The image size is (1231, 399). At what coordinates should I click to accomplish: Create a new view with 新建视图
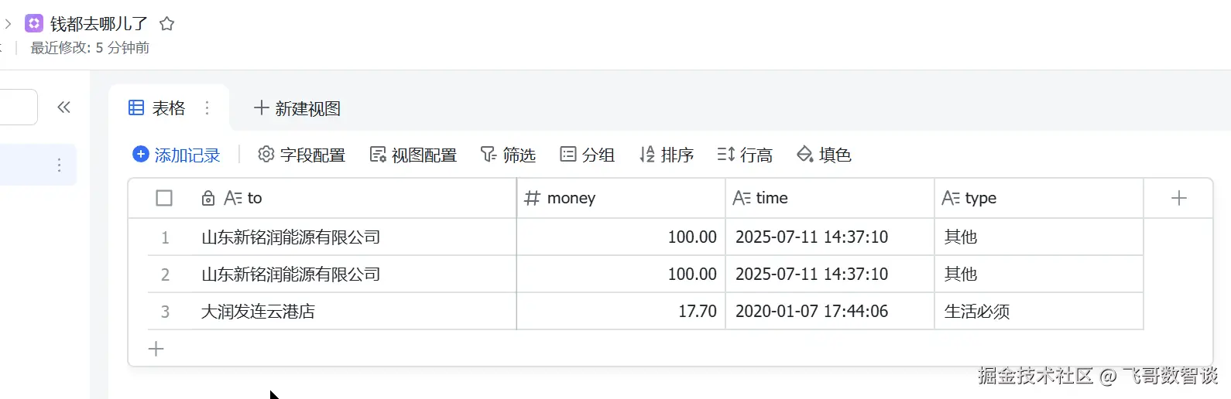point(297,108)
